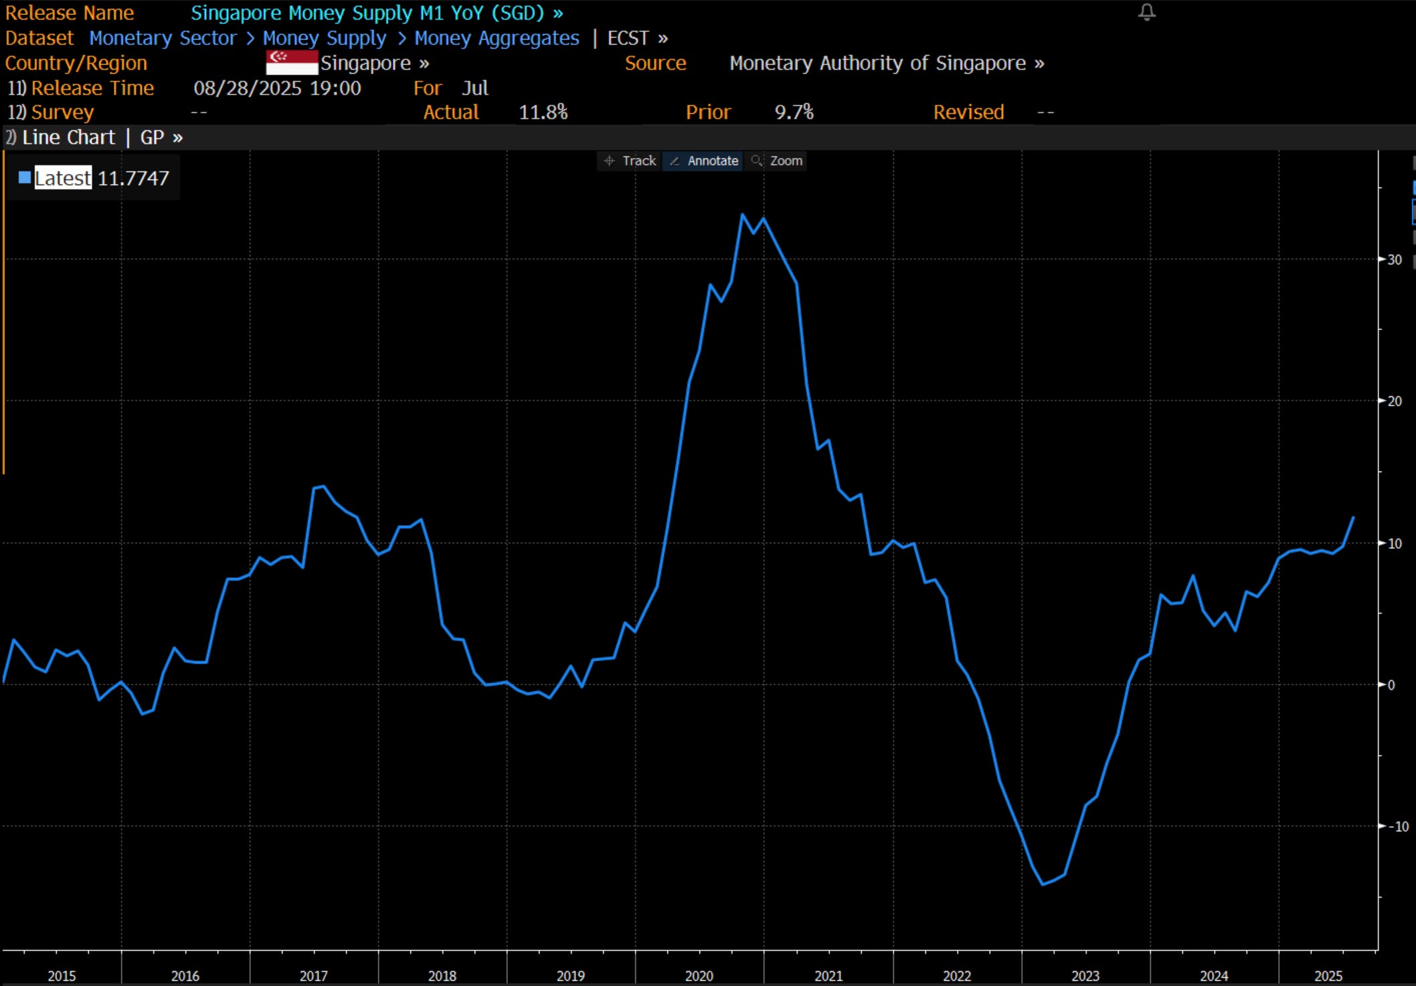Image resolution: width=1416 pixels, height=986 pixels.
Task: Click the 12) Survey option
Action: point(51,112)
